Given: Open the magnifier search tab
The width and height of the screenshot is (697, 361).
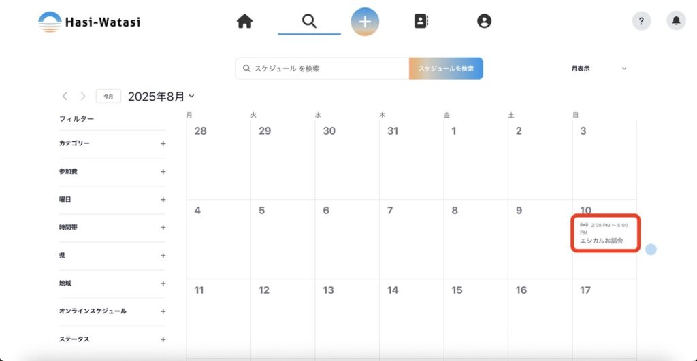Looking at the screenshot, I should pos(309,22).
